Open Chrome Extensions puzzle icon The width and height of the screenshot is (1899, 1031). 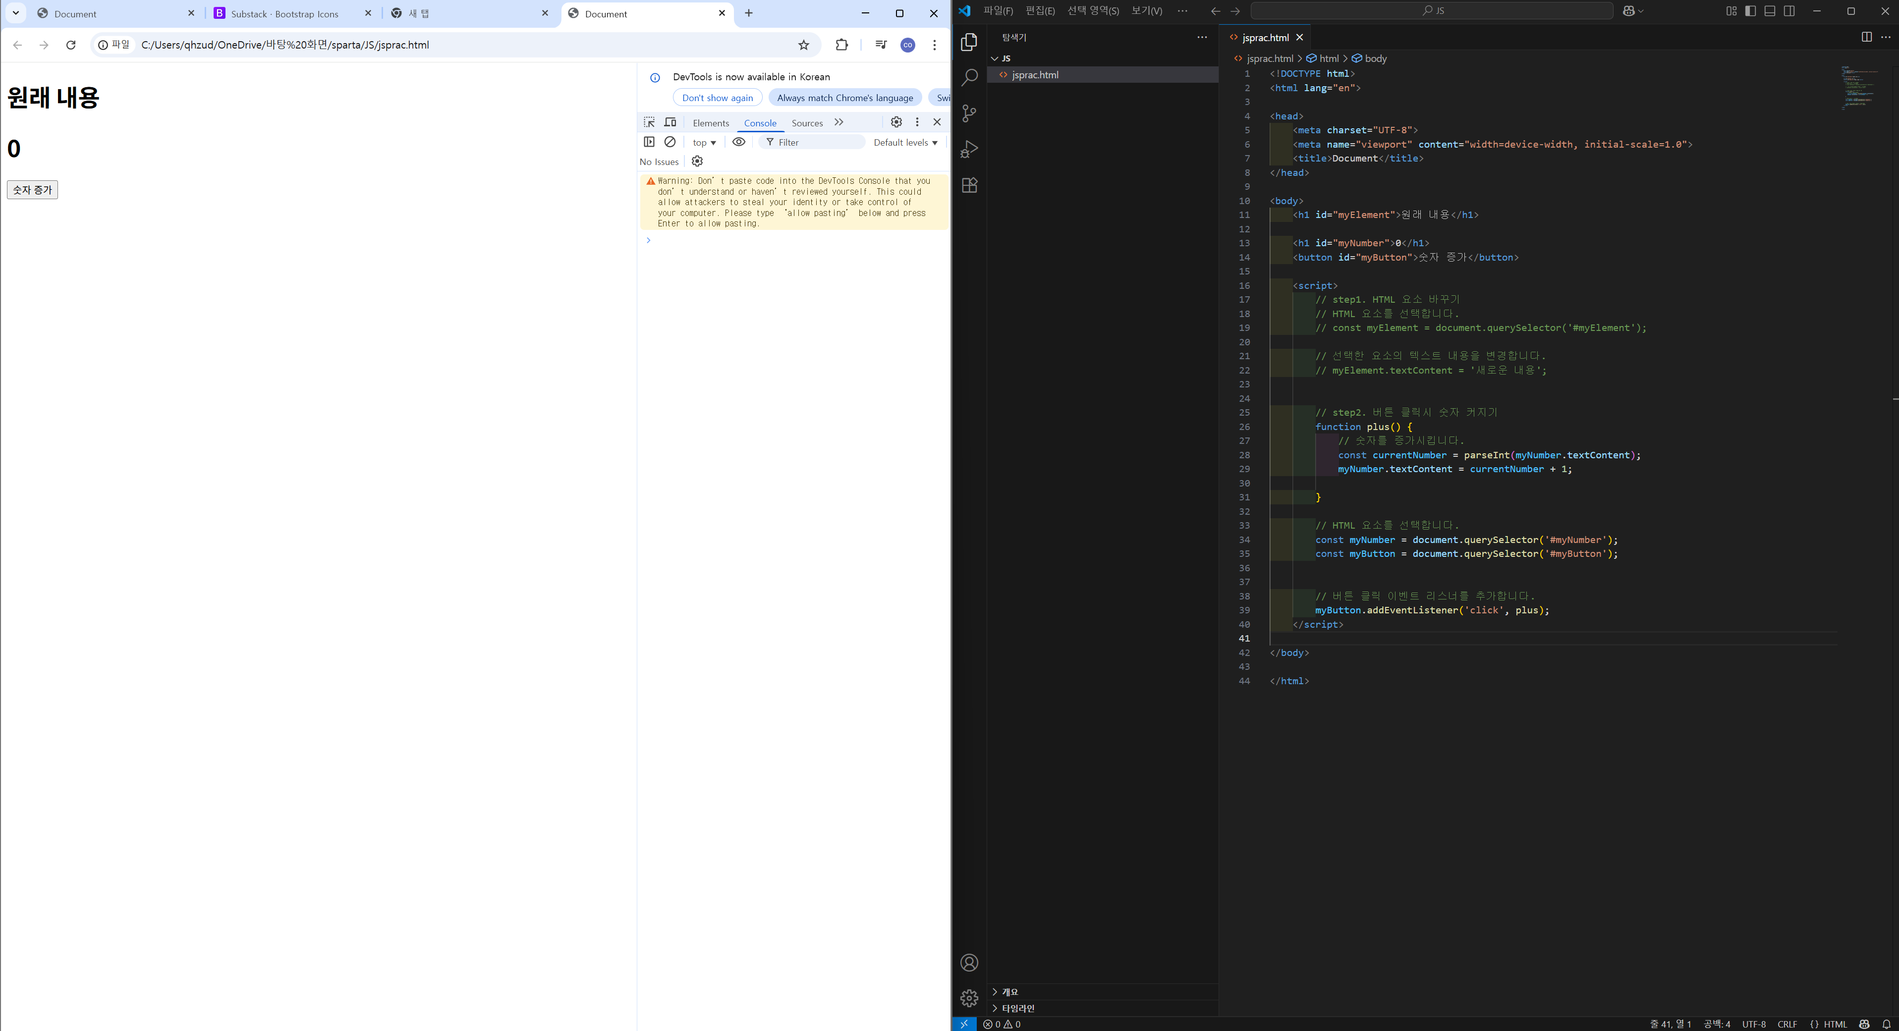[x=842, y=45]
